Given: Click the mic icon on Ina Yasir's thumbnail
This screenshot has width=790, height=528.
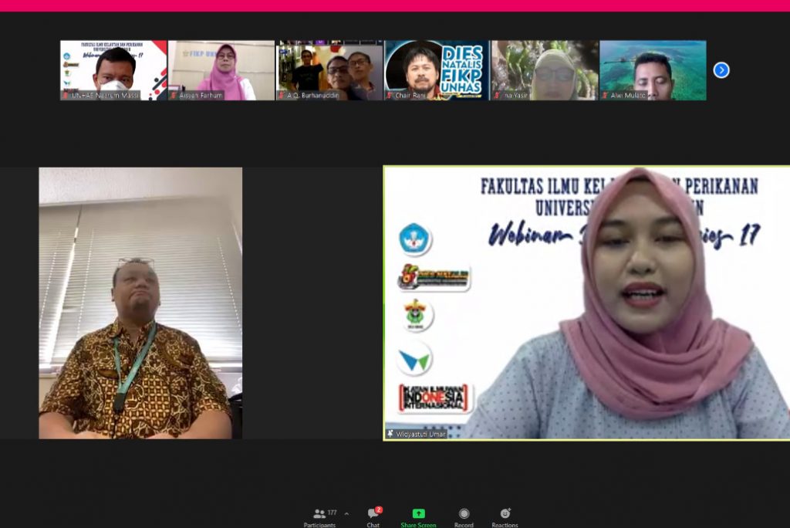Looking at the screenshot, I should pos(497,94).
